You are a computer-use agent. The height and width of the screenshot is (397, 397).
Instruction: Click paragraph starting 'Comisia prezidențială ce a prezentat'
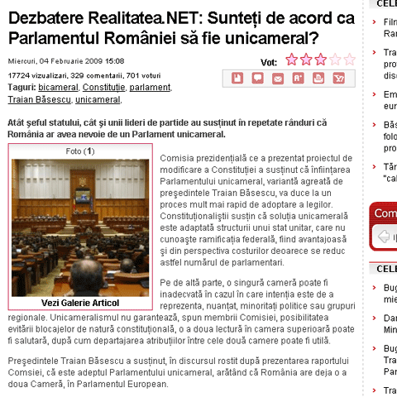click(256, 210)
